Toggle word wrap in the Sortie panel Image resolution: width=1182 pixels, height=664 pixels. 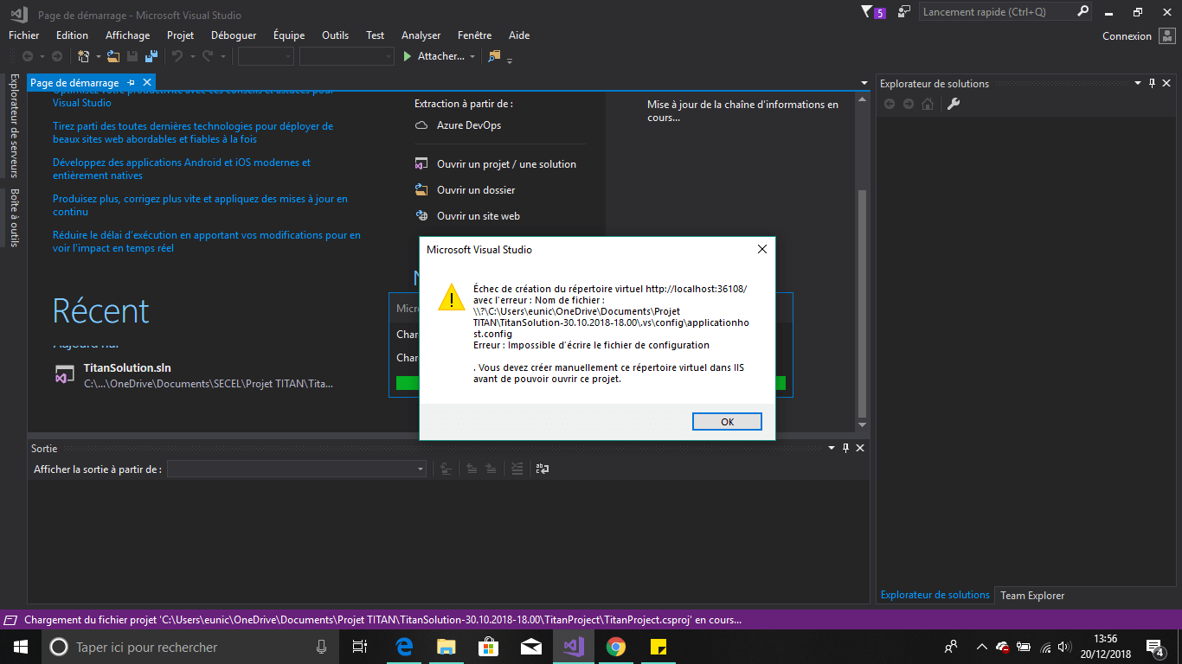543,469
